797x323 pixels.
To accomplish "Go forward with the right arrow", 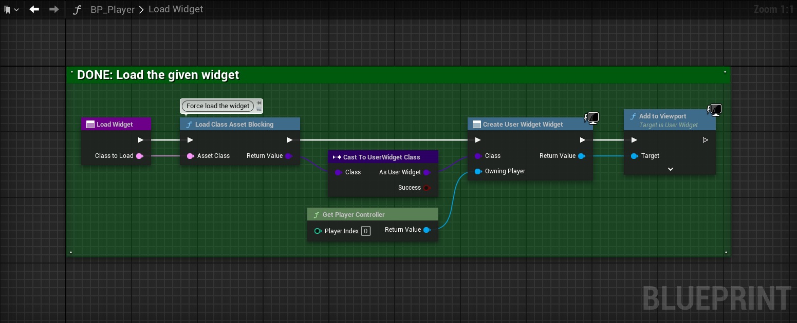I will point(54,9).
